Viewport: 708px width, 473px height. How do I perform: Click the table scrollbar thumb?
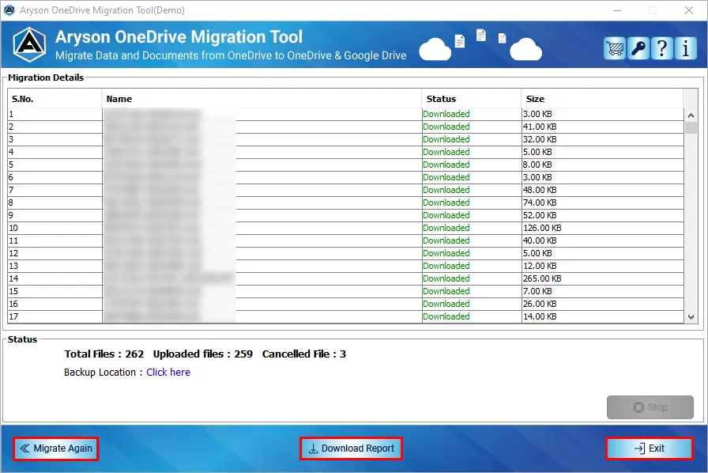point(691,127)
